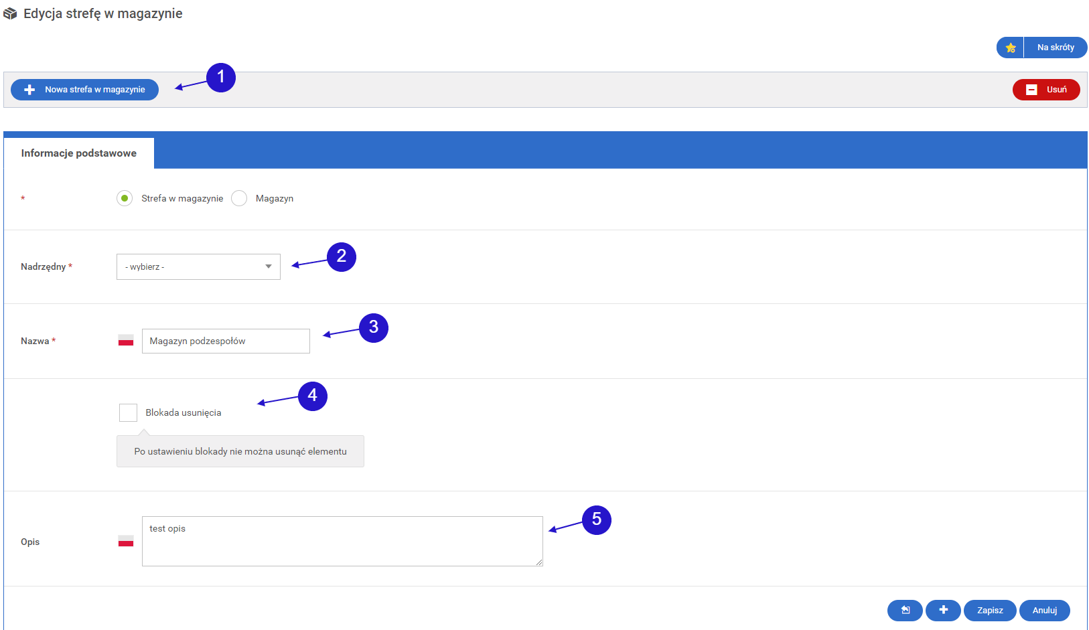Select the Strefa w magazynie radio option

coord(125,198)
